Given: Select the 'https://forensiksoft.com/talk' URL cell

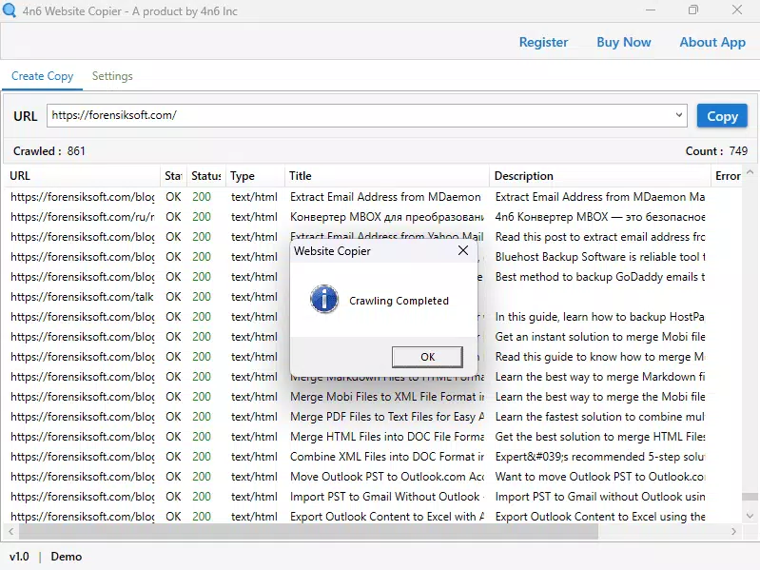Looking at the screenshot, I should [82, 297].
